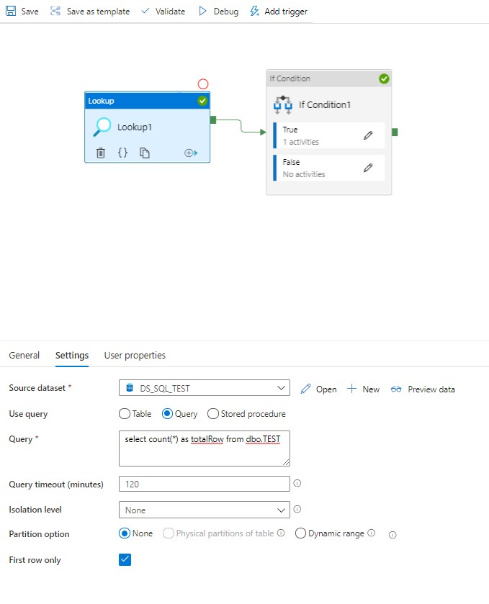
Task: Click the Save as template icon
Action: [55, 11]
